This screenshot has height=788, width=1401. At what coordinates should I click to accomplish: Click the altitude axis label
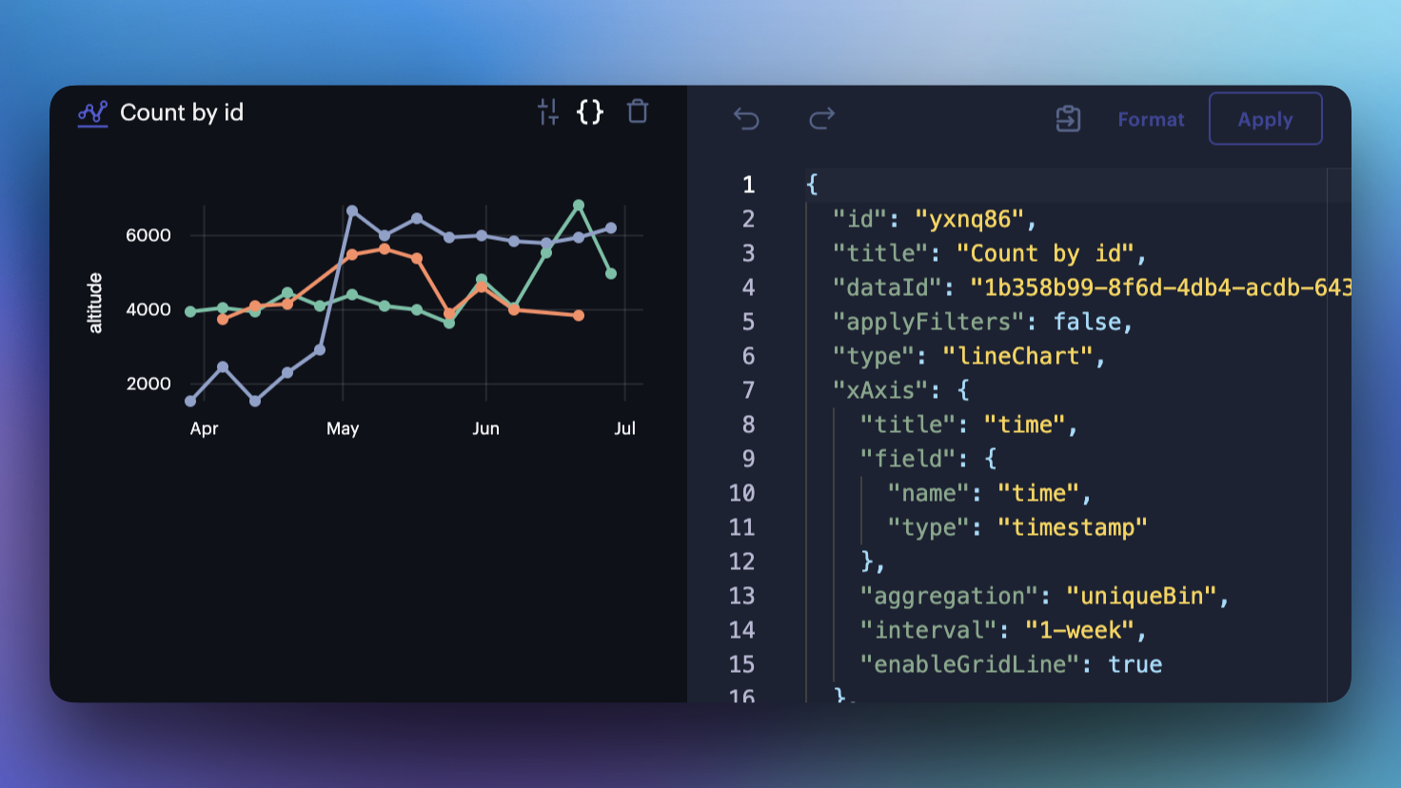coord(94,304)
